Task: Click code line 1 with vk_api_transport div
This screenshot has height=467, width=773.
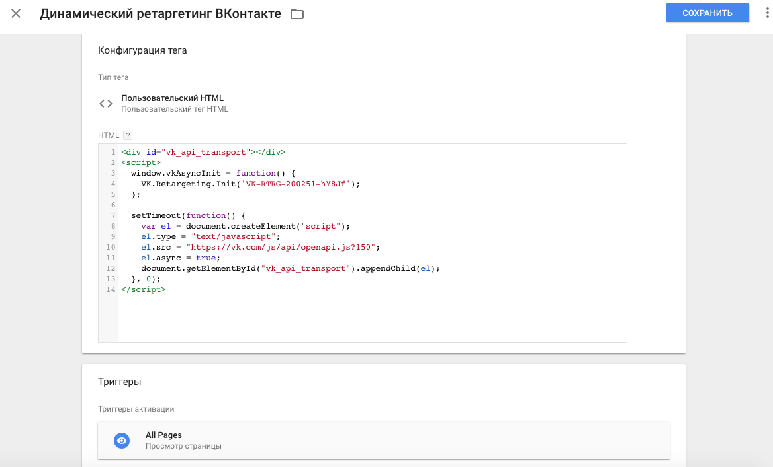Action: (x=203, y=152)
